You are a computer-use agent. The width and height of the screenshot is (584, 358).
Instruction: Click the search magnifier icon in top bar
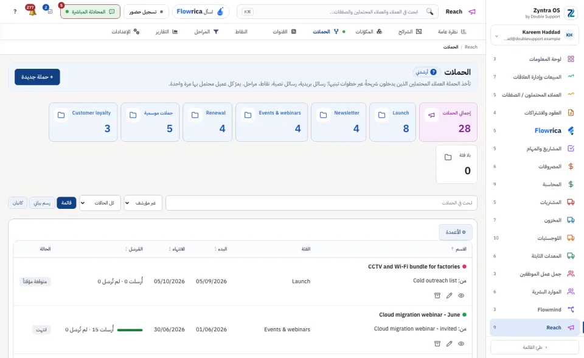coord(430,12)
